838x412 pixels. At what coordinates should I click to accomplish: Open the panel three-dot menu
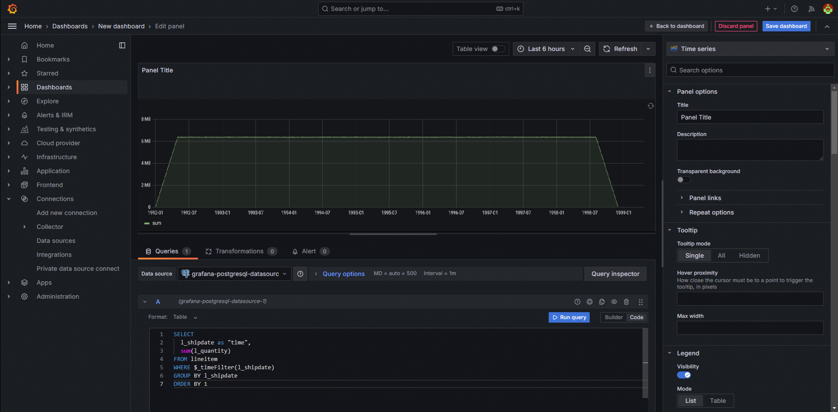pyautogui.click(x=650, y=70)
